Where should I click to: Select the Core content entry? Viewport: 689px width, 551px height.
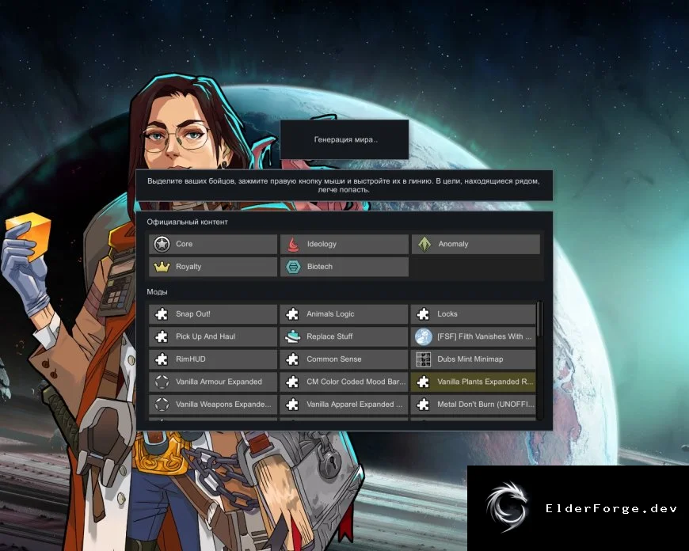213,244
